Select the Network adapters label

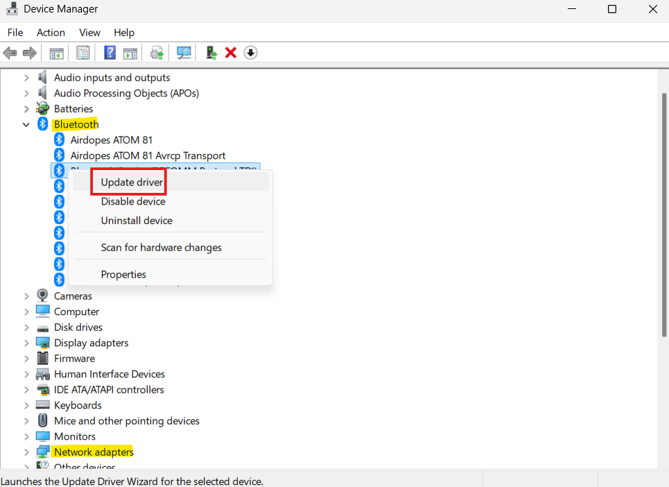94,452
